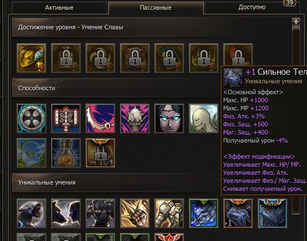This screenshot has height=241, width=307.
Task: Click the glowing-eyed face ability icon
Action: coord(169,118)
